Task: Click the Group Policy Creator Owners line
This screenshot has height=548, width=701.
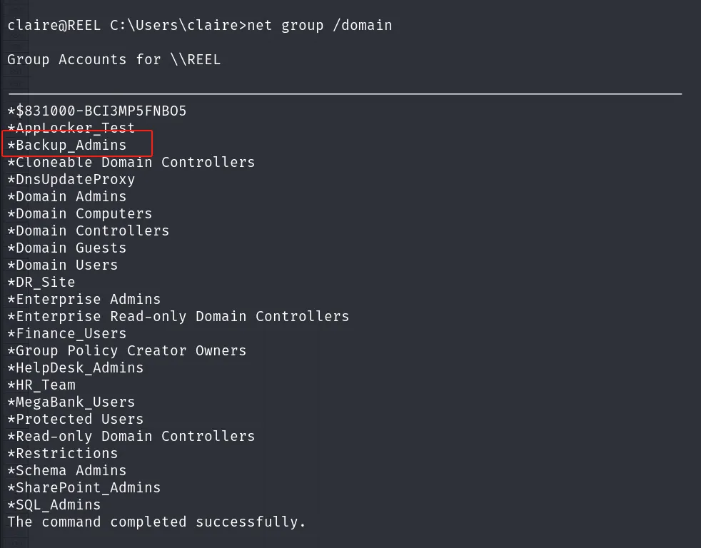Action: point(127,351)
